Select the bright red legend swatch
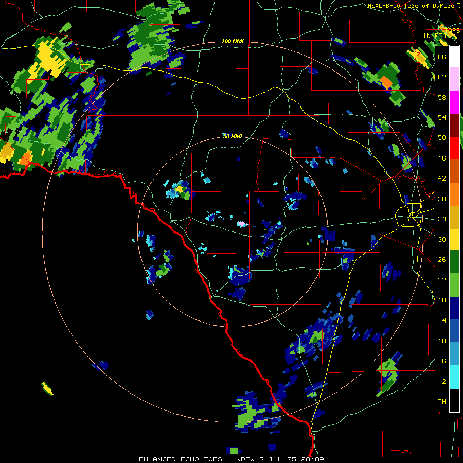Screen dimensions: 463x463 [x=454, y=148]
